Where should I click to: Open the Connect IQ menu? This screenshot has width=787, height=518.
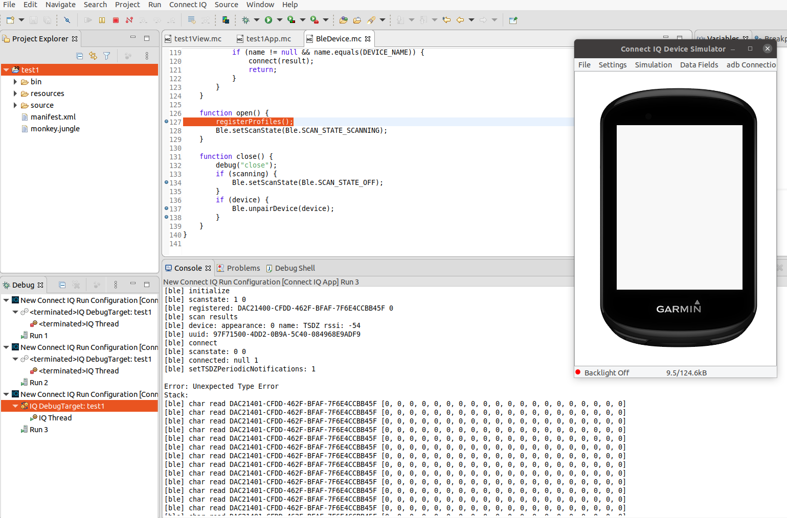[188, 5]
